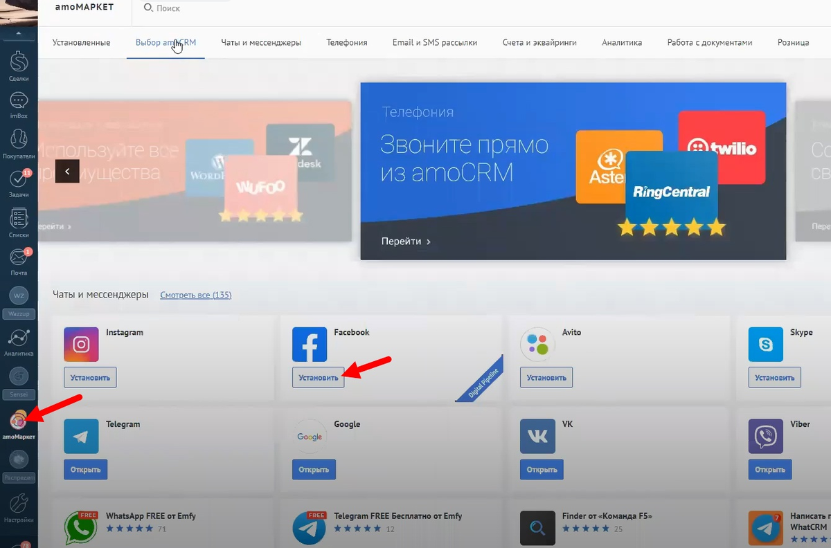Open the Распредел sidebar icon
The image size is (831, 548).
[19, 465]
